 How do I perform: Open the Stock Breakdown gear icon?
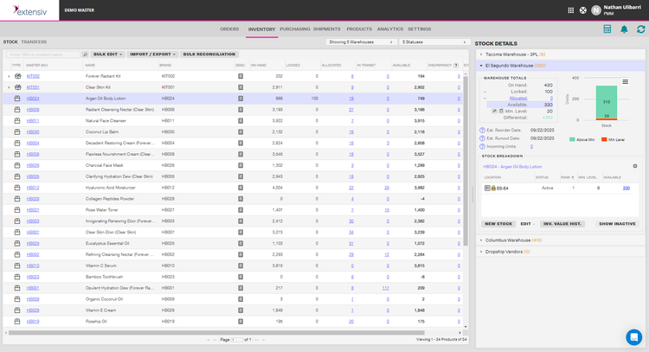(x=635, y=166)
